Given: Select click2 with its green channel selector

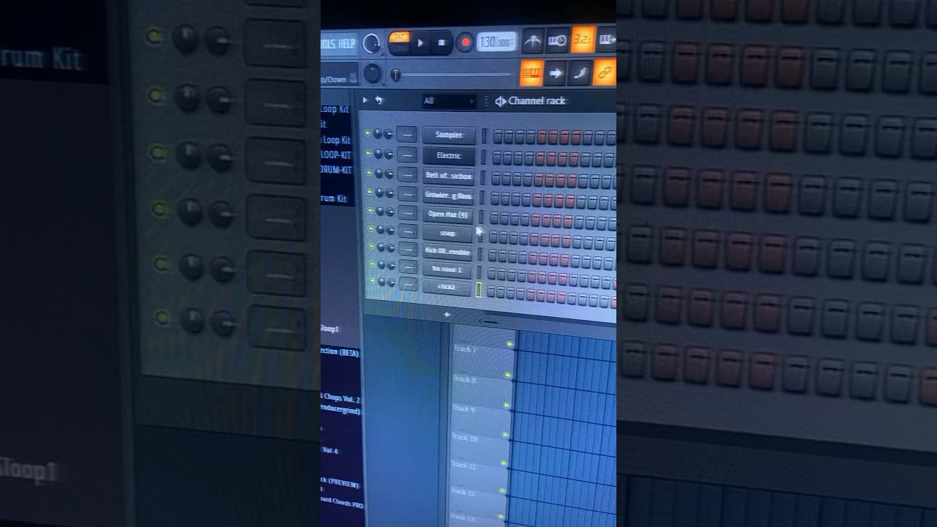Looking at the screenshot, I should pos(479,290).
